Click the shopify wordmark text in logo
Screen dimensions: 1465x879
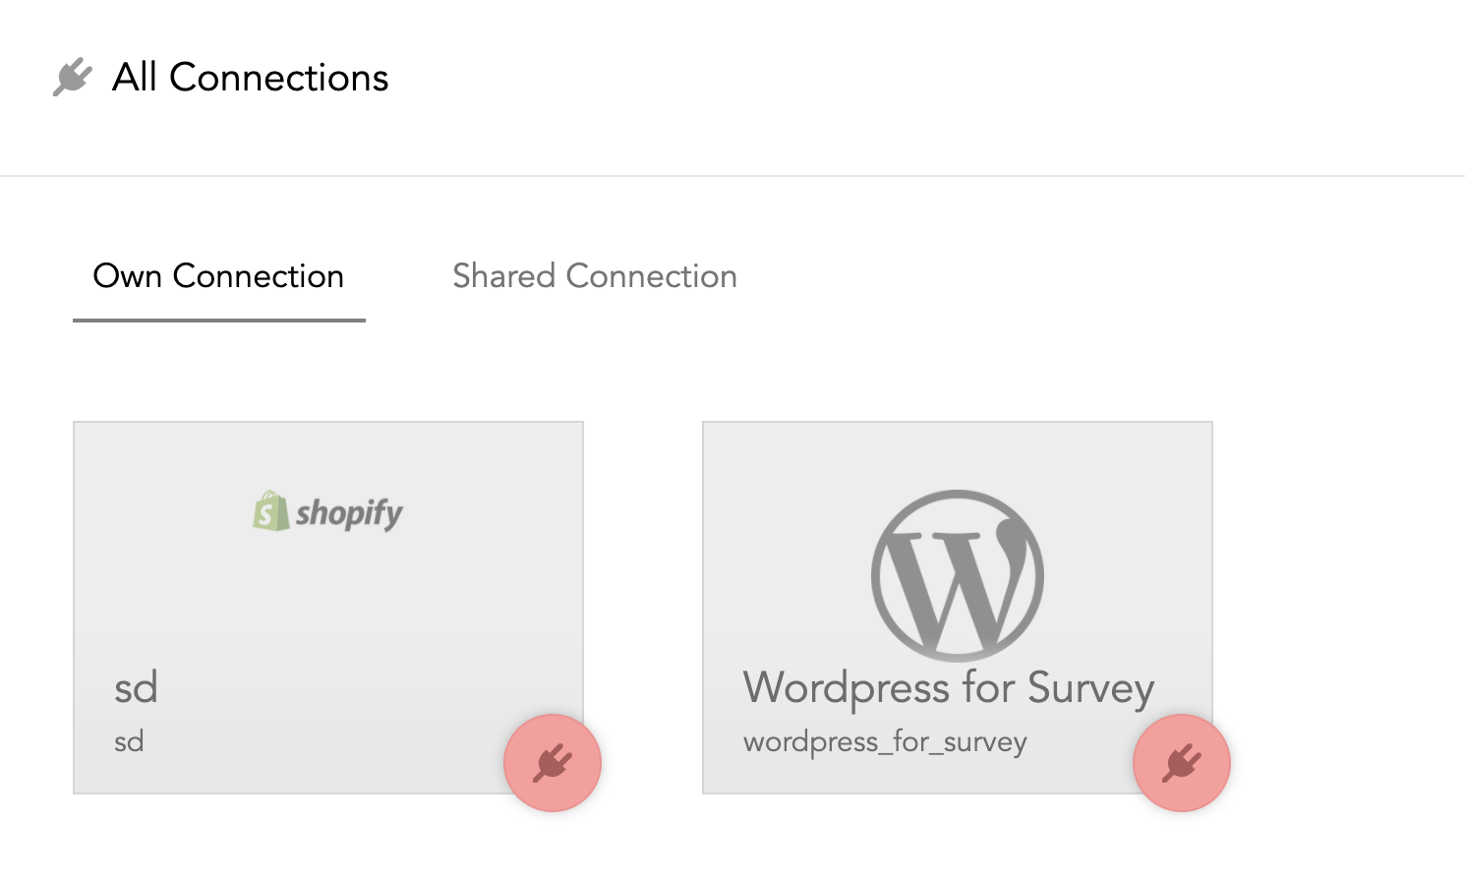click(x=349, y=513)
